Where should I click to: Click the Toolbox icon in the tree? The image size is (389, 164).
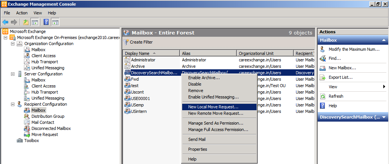pos(20,141)
